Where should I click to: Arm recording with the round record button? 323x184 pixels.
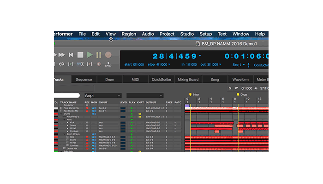tap(108, 55)
